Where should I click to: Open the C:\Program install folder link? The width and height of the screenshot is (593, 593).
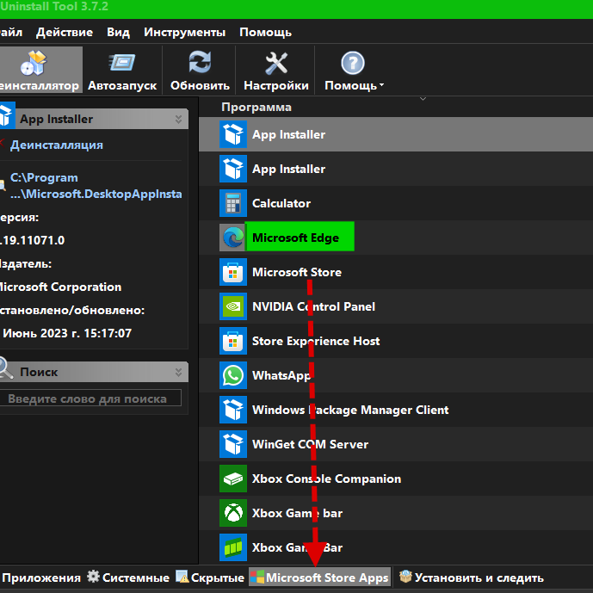(x=96, y=186)
